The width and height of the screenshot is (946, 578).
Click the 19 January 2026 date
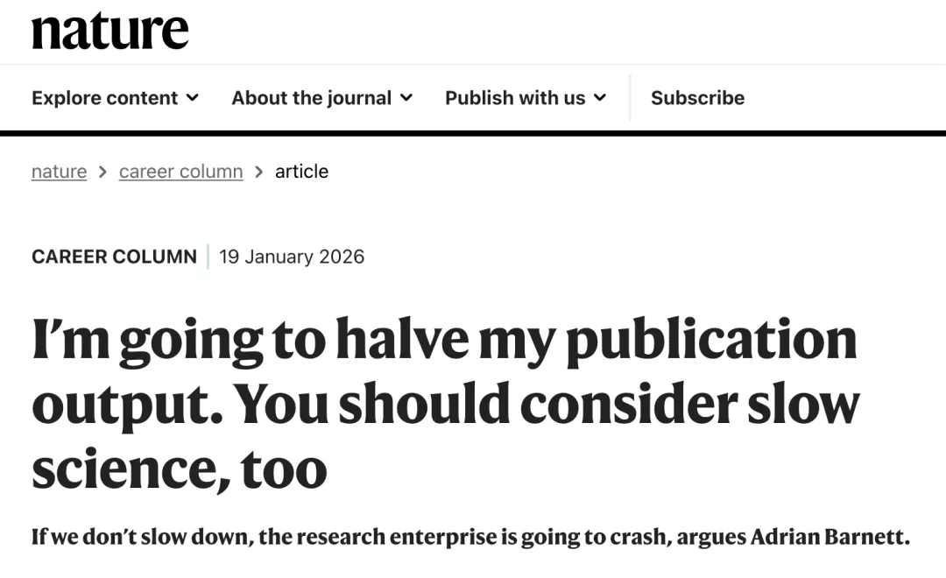point(292,257)
